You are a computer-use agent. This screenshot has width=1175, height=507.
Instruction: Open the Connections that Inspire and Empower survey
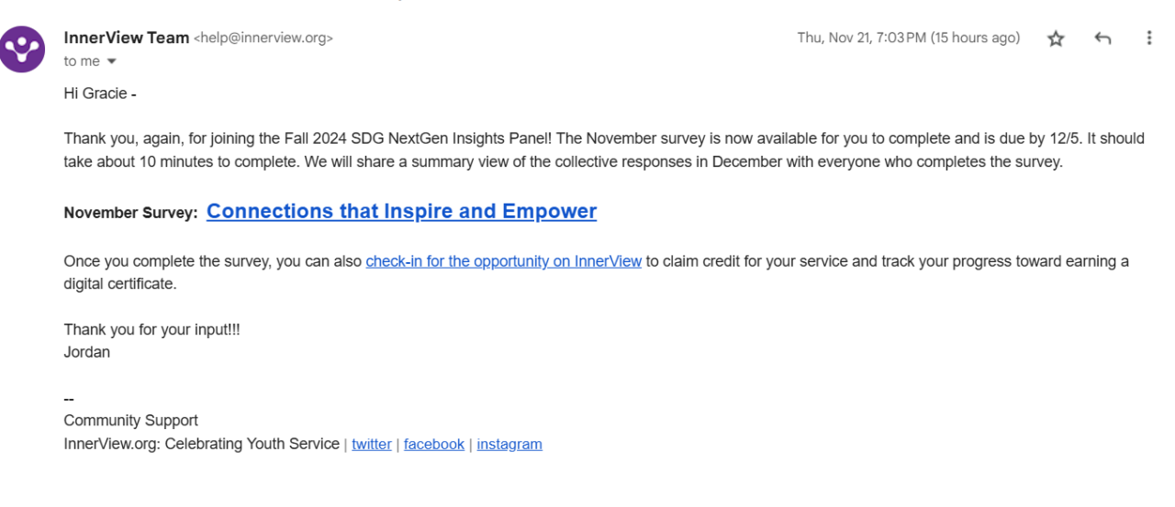click(x=401, y=212)
